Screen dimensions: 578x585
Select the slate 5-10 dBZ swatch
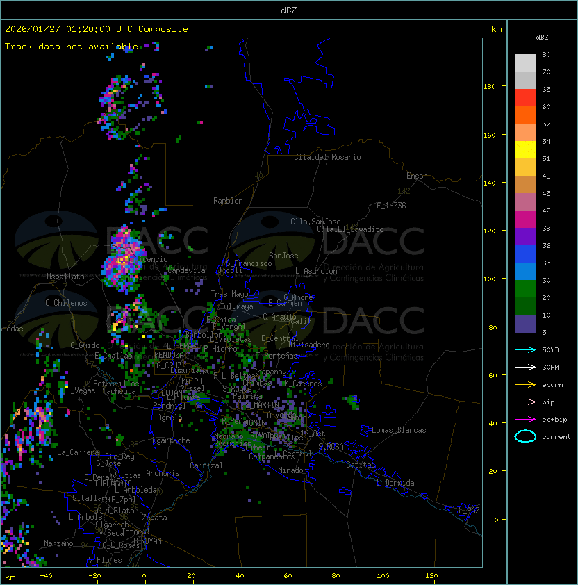coord(525,324)
